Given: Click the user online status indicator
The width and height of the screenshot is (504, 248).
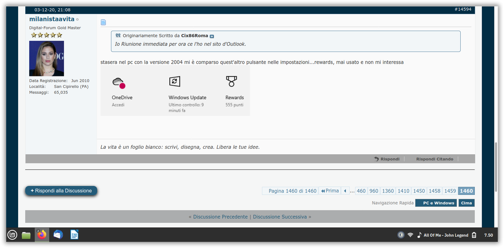Looking at the screenshot, I should click(77, 19).
